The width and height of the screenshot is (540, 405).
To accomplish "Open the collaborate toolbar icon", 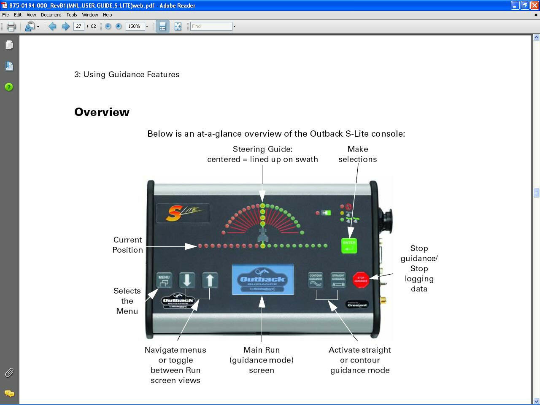I will click(x=30, y=27).
